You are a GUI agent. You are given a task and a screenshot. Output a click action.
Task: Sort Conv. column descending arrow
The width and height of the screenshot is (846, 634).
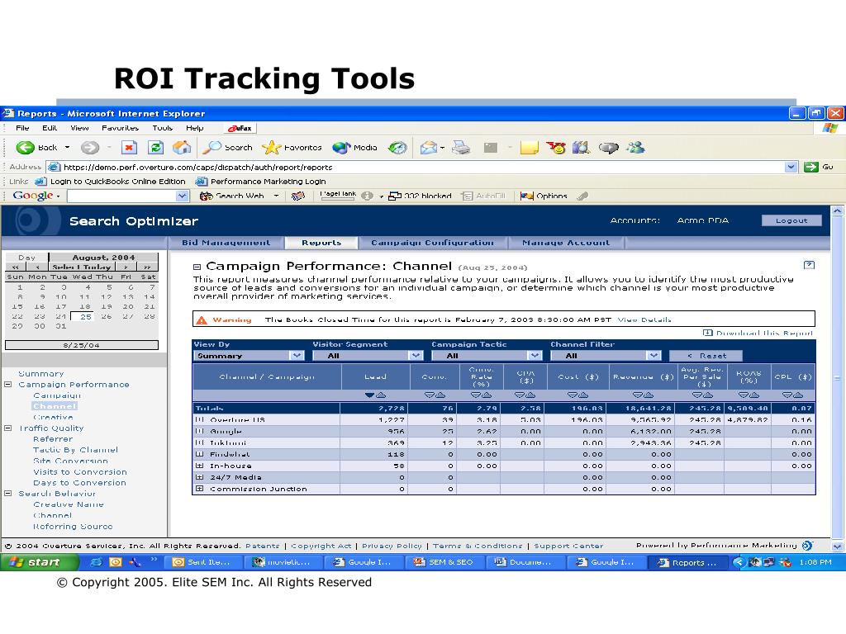[x=429, y=395]
